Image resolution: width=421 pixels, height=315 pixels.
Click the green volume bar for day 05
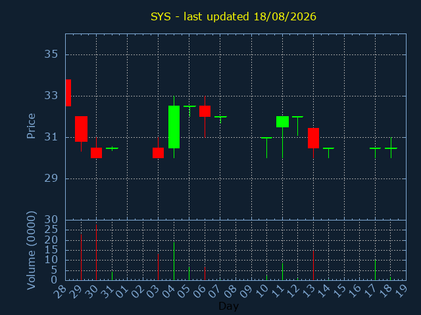coord(189,273)
